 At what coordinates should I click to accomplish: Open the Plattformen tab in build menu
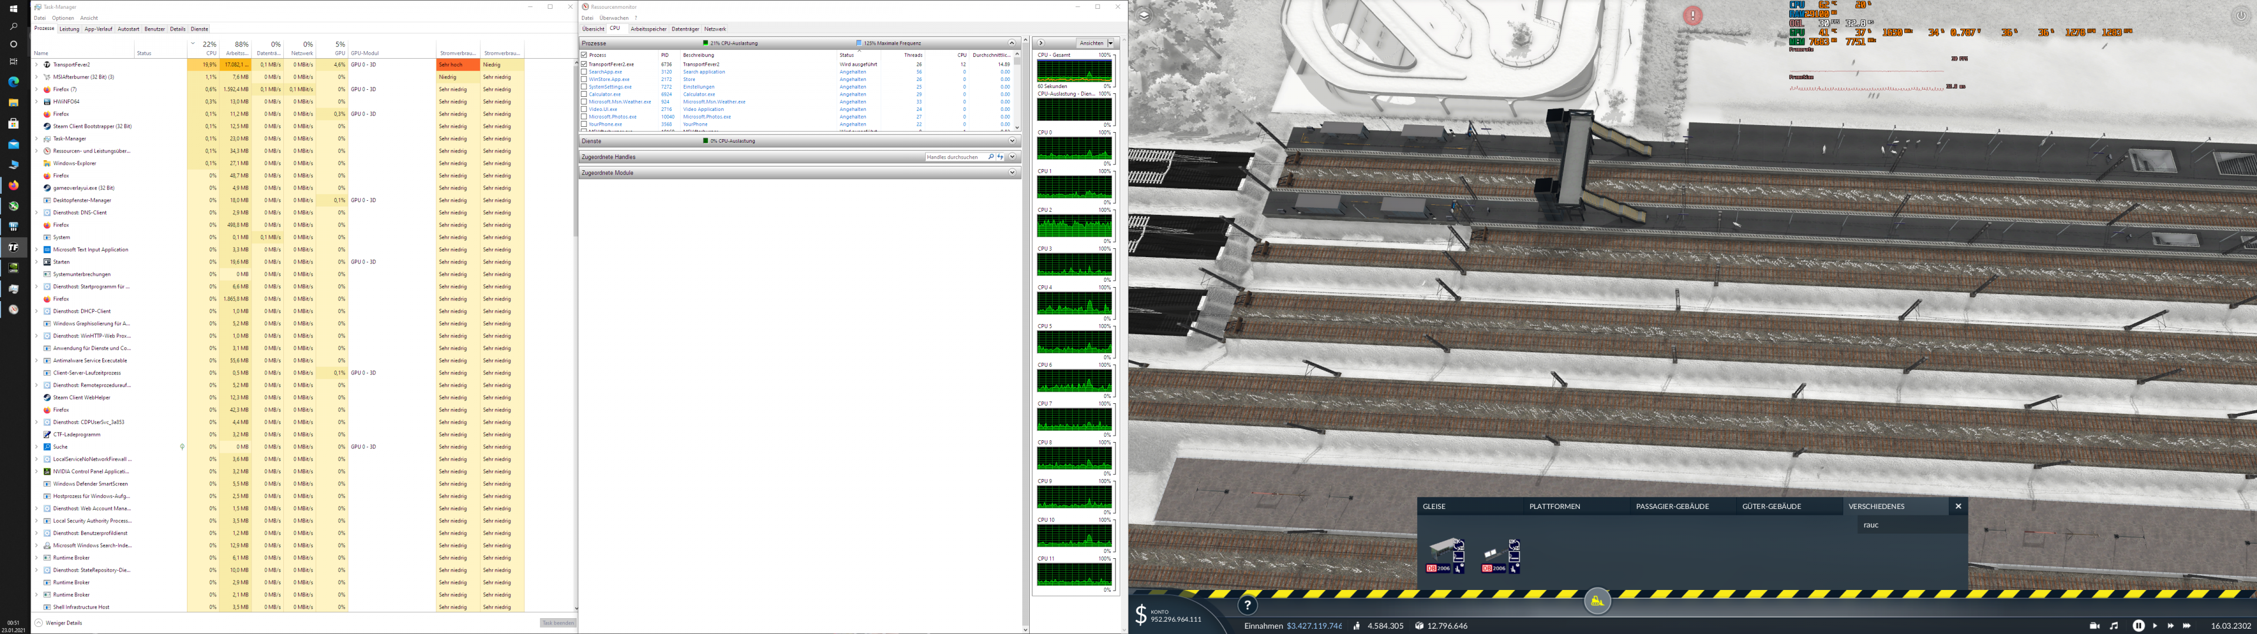(1554, 506)
